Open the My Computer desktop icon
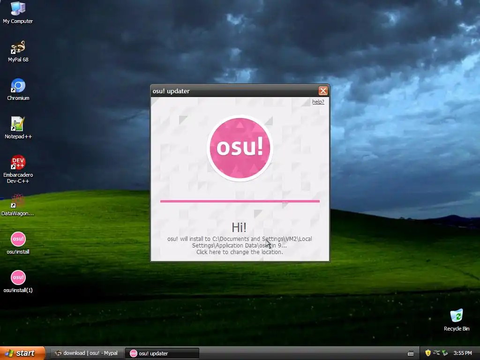The image size is (480, 360). click(x=18, y=12)
